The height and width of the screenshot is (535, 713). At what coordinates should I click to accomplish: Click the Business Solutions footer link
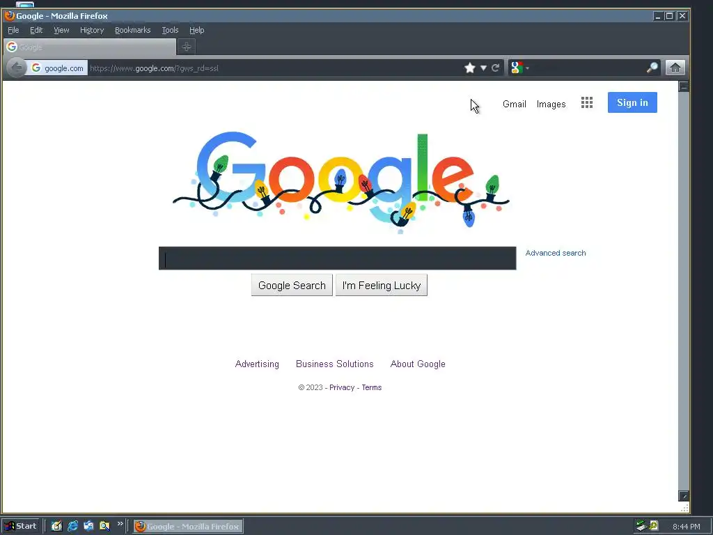pos(335,364)
